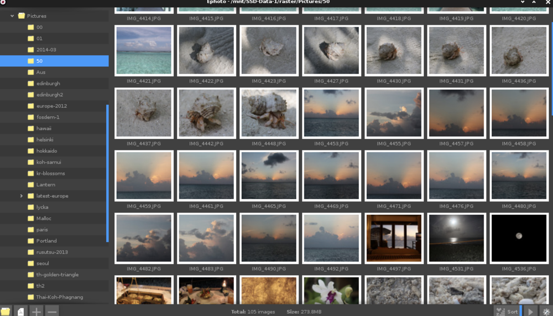This screenshot has width=553, height=316.
Task: Open settings via the gear icon
Action: pyautogui.click(x=546, y=312)
